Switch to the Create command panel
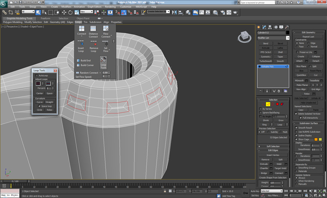Image resolution: width=327 pixels, height=198 pixels. click(258, 27)
